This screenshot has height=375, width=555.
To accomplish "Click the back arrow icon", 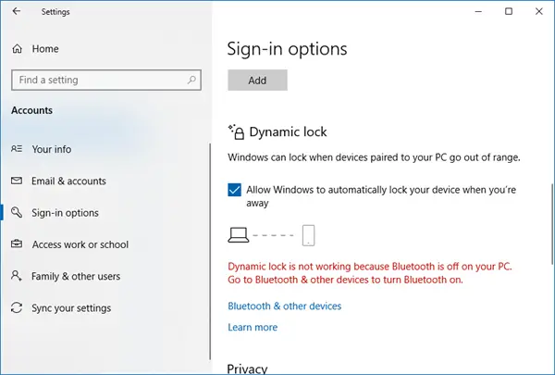I will coord(17,11).
